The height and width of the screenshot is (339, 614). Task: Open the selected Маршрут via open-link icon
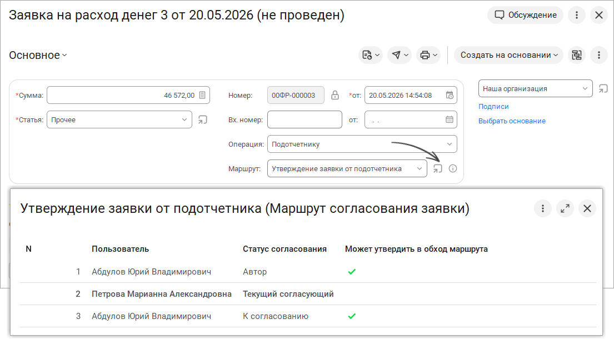coord(438,169)
